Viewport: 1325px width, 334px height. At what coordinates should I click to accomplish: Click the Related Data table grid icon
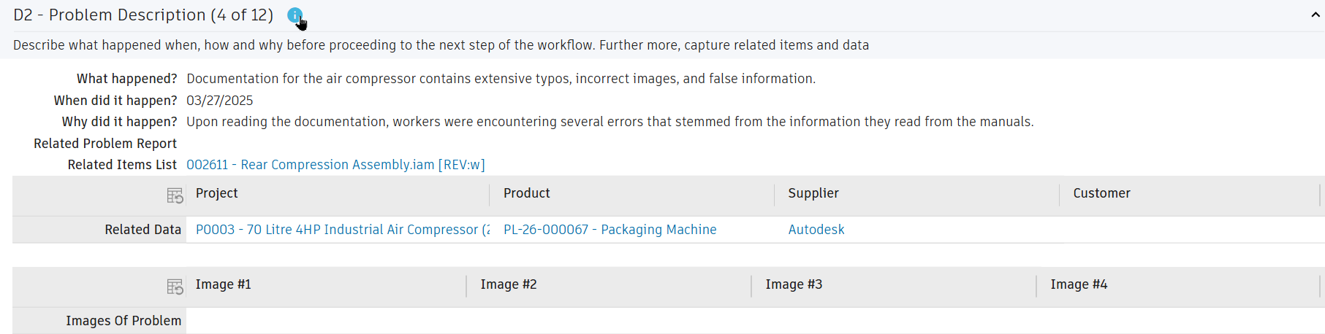click(175, 195)
